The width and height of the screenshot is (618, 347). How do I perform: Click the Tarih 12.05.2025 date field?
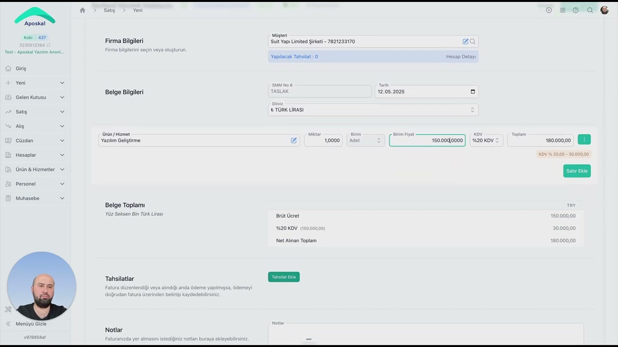pyautogui.click(x=426, y=92)
